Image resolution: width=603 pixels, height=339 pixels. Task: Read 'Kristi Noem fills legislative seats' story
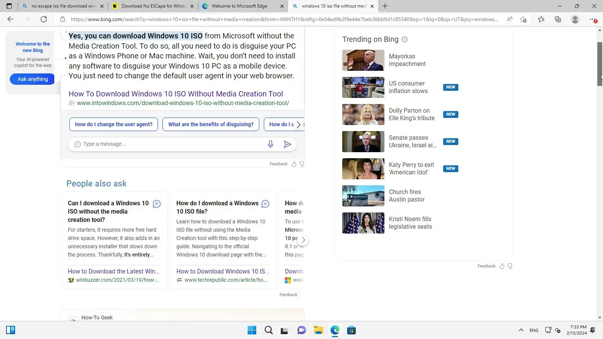[x=410, y=223]
